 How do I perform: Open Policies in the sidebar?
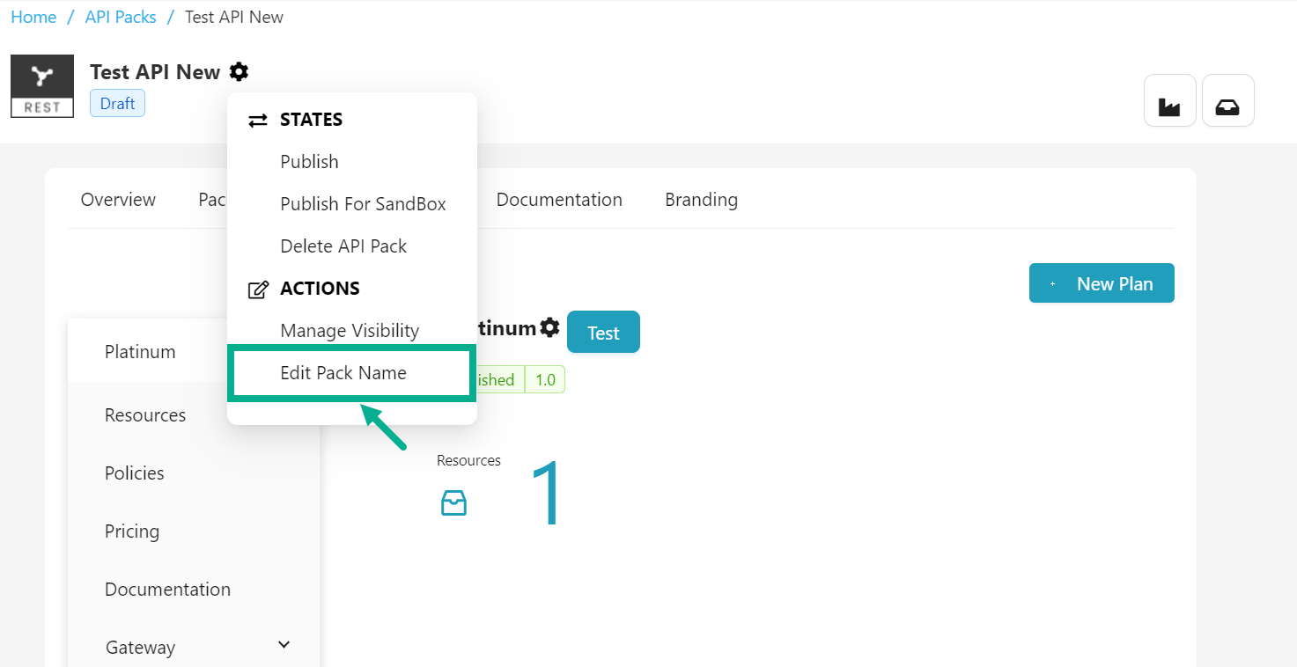click(x=135, y=473)
